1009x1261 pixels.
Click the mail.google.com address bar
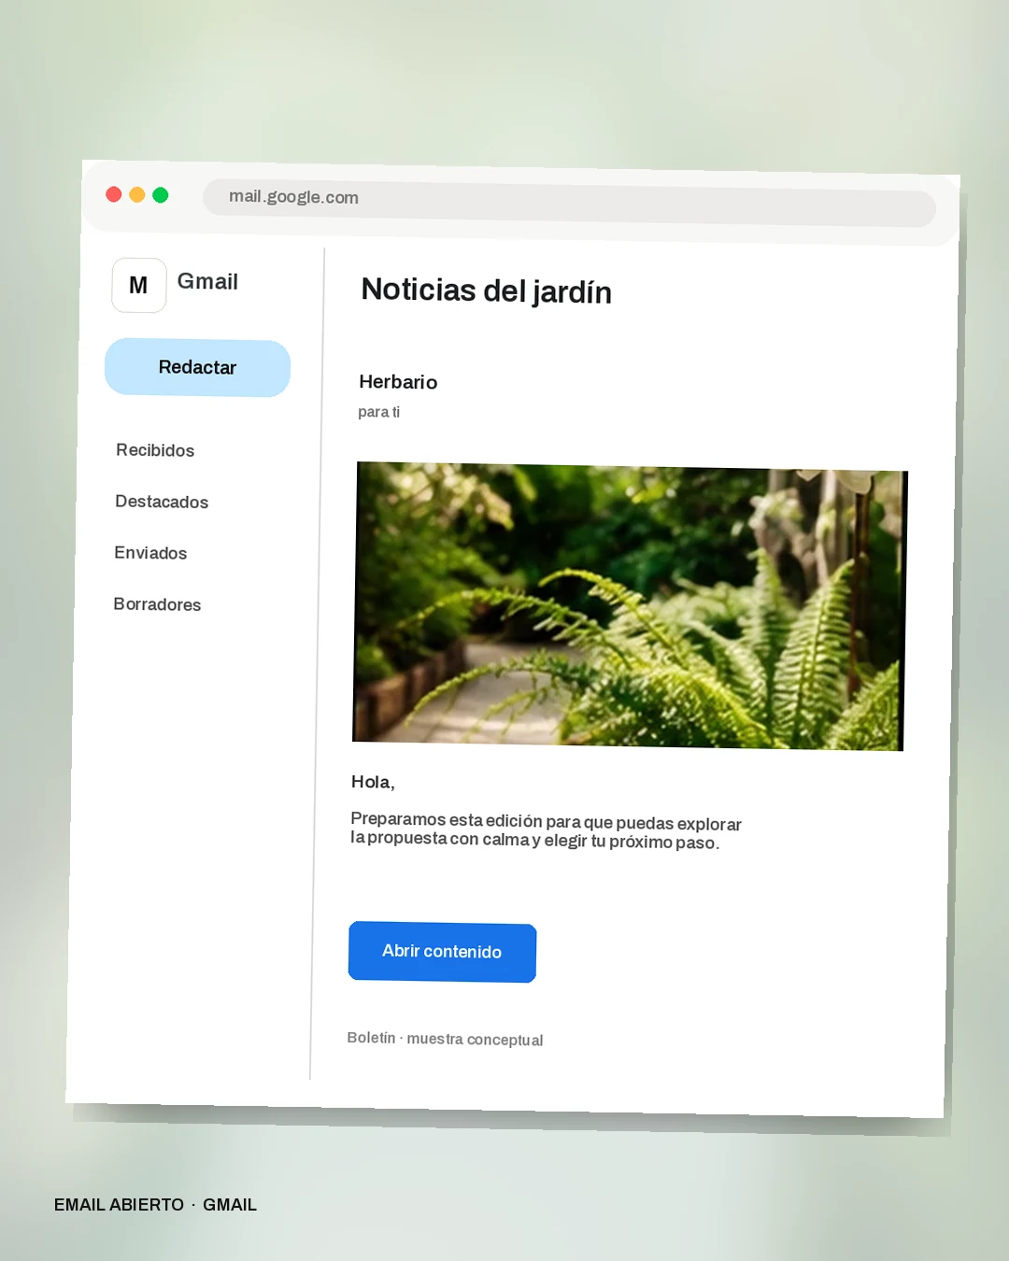(x=569, y=203)
